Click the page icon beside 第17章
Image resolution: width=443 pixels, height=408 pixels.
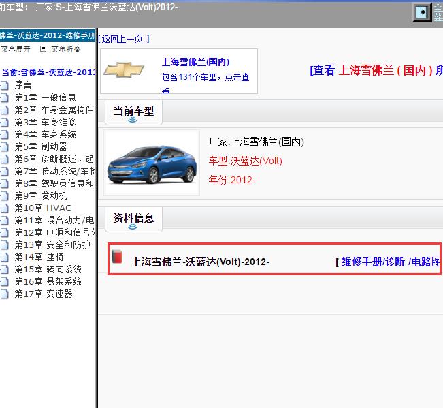[x=5, y=294]
